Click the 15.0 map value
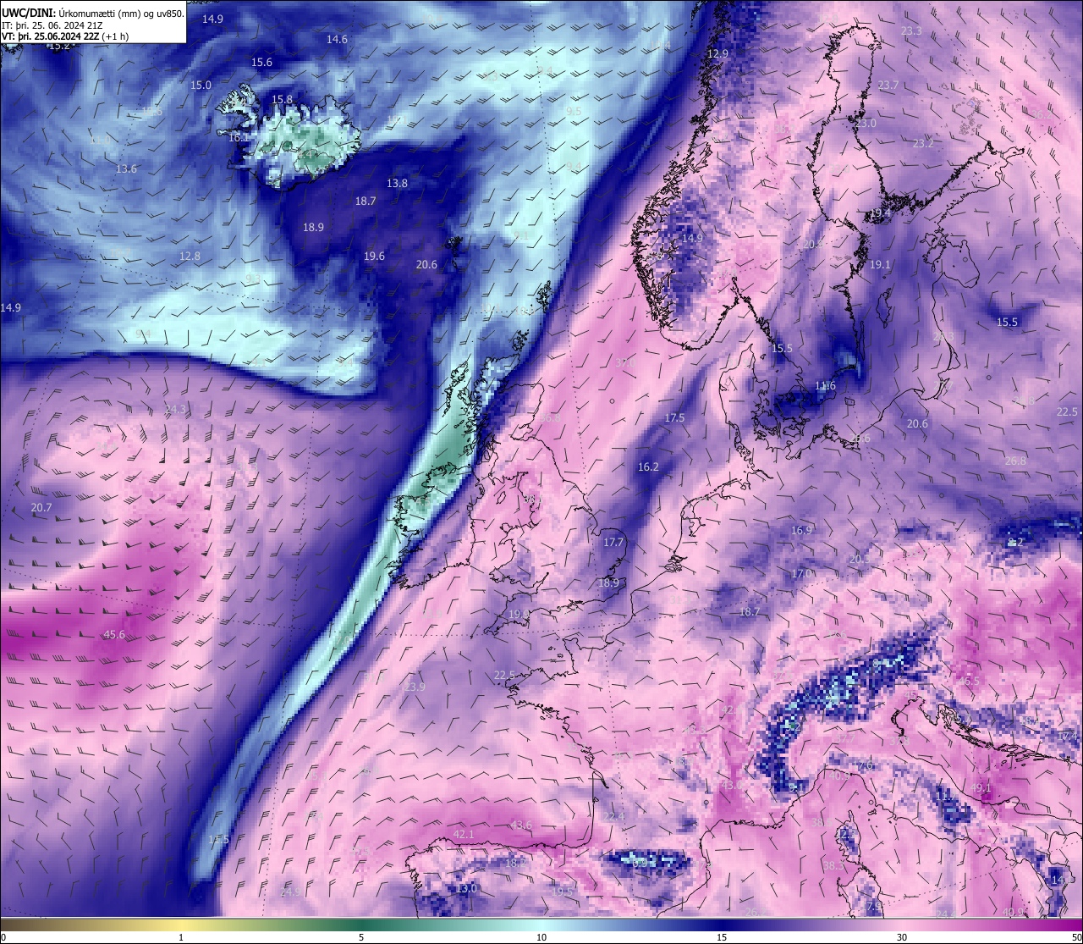 pos(201,85)
